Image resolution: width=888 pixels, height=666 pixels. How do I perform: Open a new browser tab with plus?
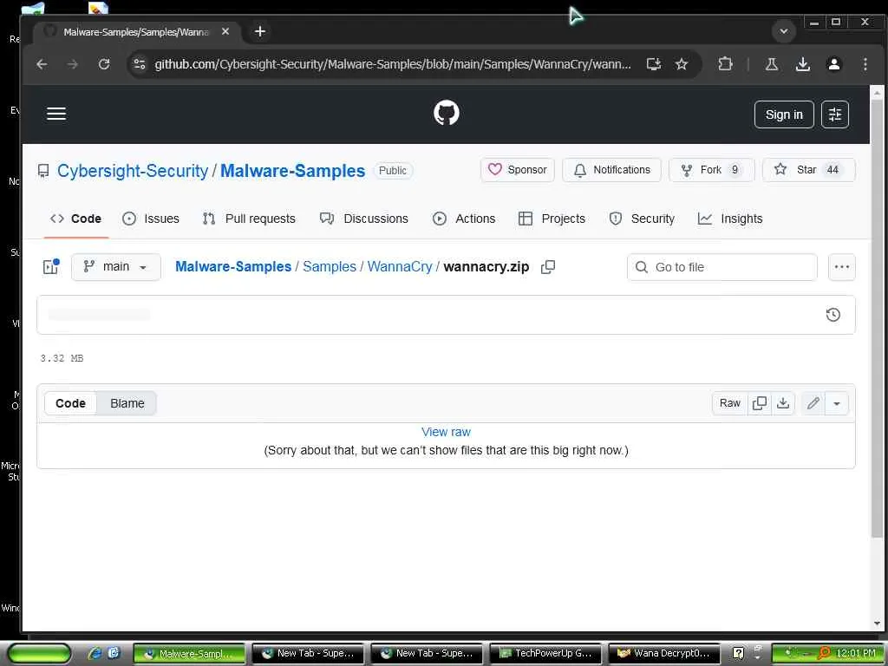coord(260,32)
